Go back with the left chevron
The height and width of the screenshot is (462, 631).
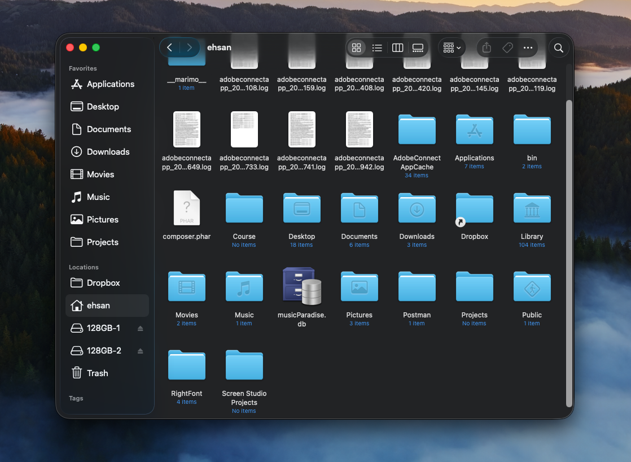coord(169,47)
